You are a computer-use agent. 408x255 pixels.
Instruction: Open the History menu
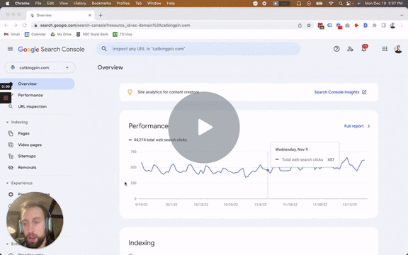79,4
